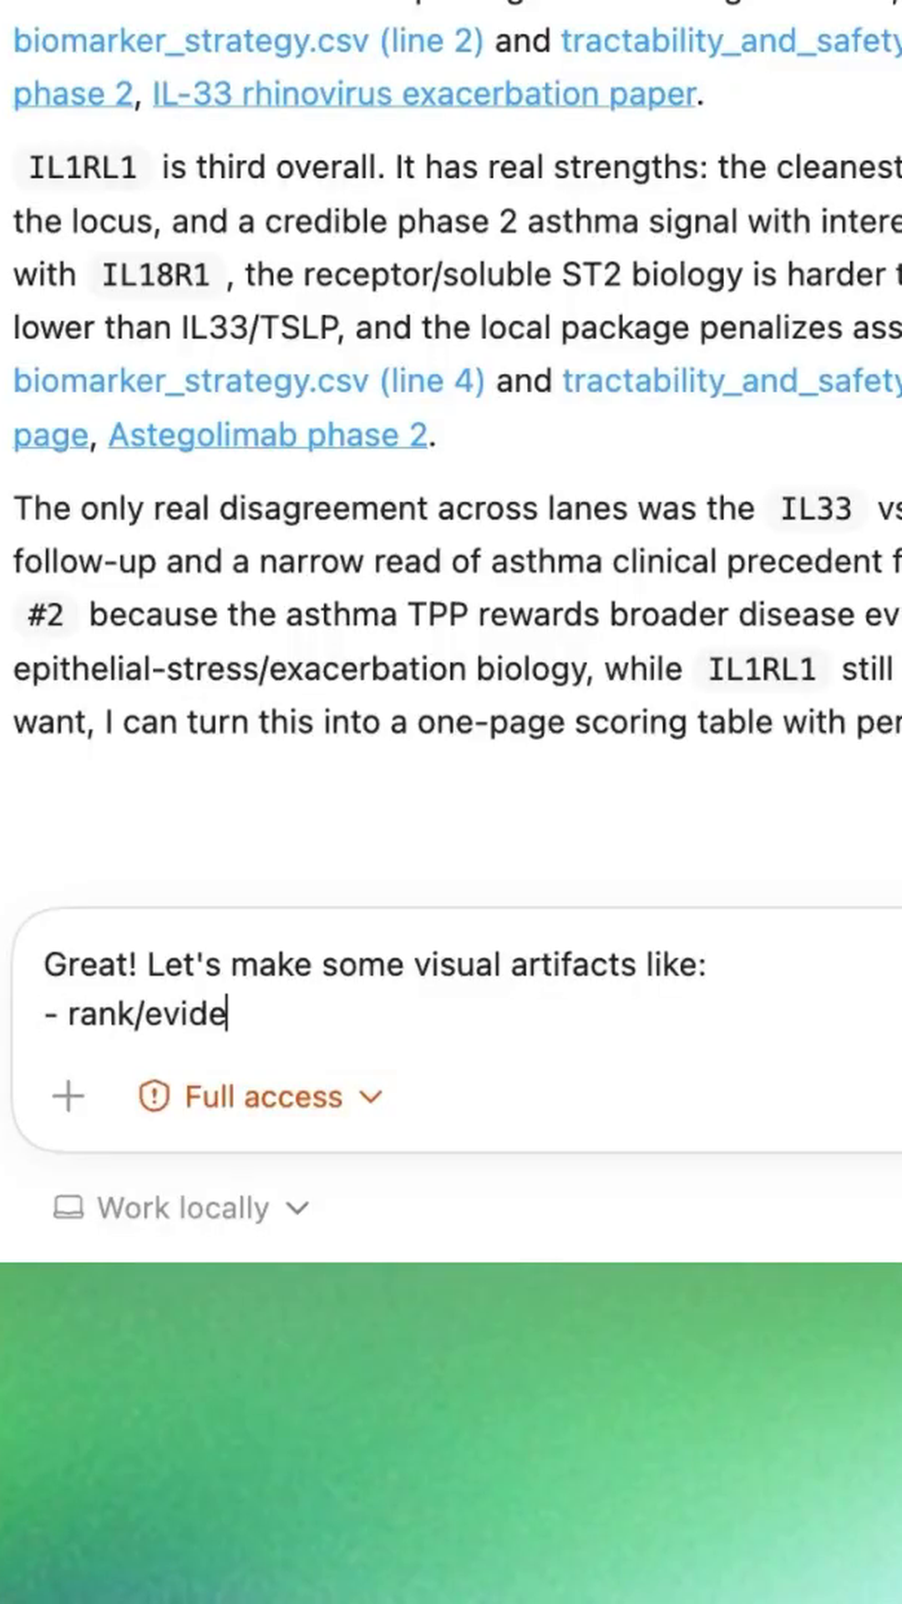Open the attachment menu via plus icon
Image resolution: width=902 pixels, height=1604 pixels.
click(68, 1096)
